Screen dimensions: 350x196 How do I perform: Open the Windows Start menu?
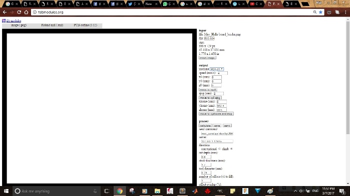click(x=6, y=191)
